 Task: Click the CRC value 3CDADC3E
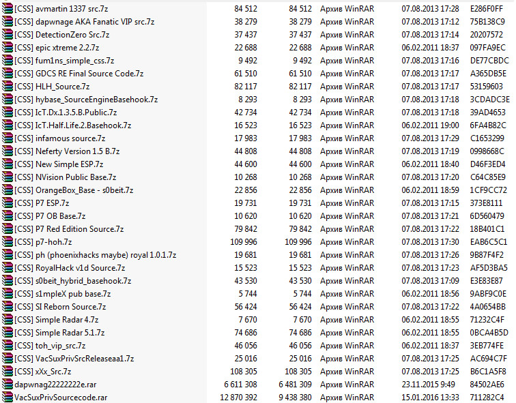[x=489, y=100]
